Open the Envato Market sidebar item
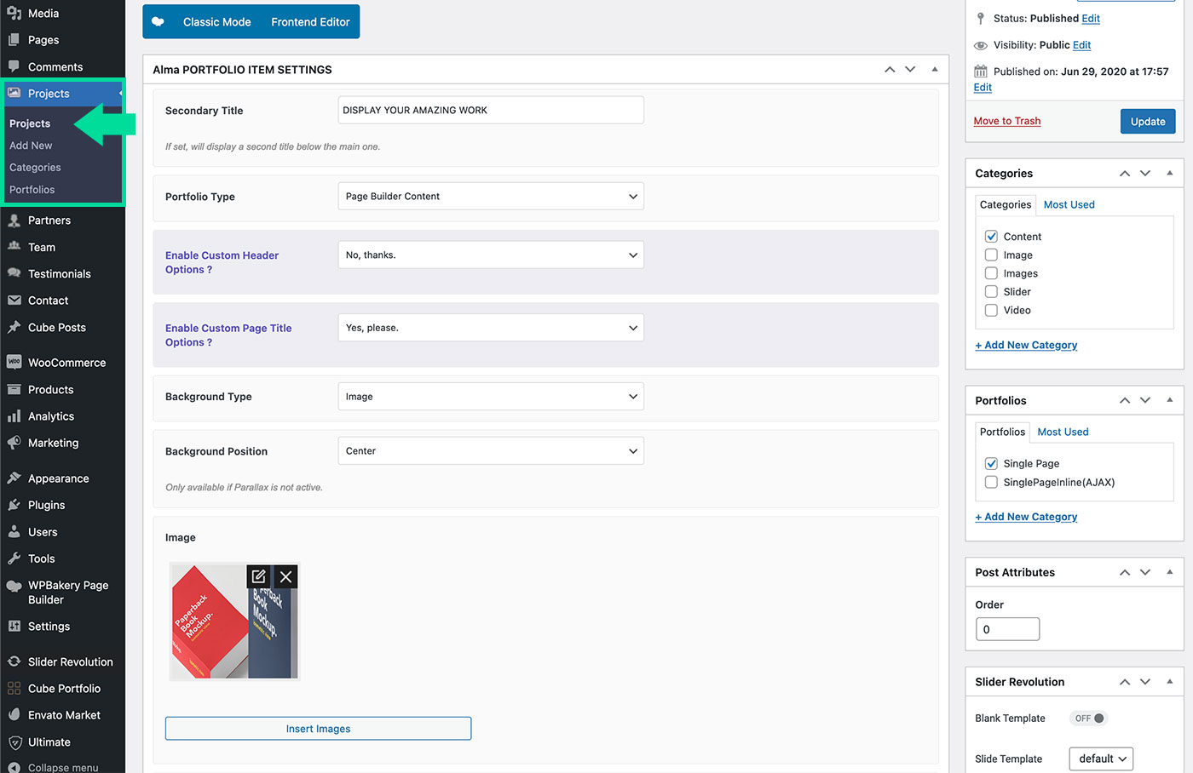This screenshot has width=1193, height=773. (x=64, y=715)
